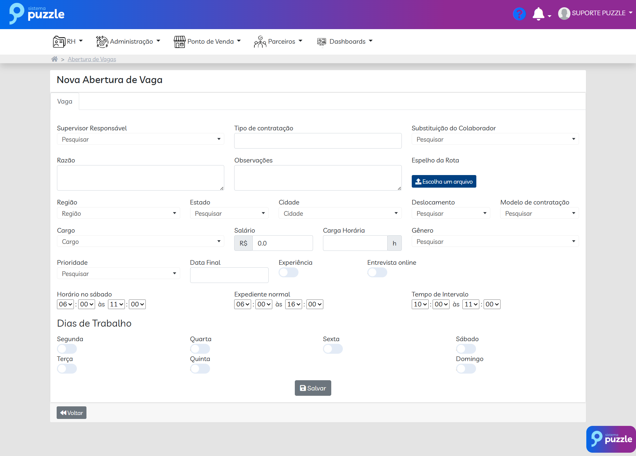
Task: Click the Parceiros people icon
Action: coord(260,42)
